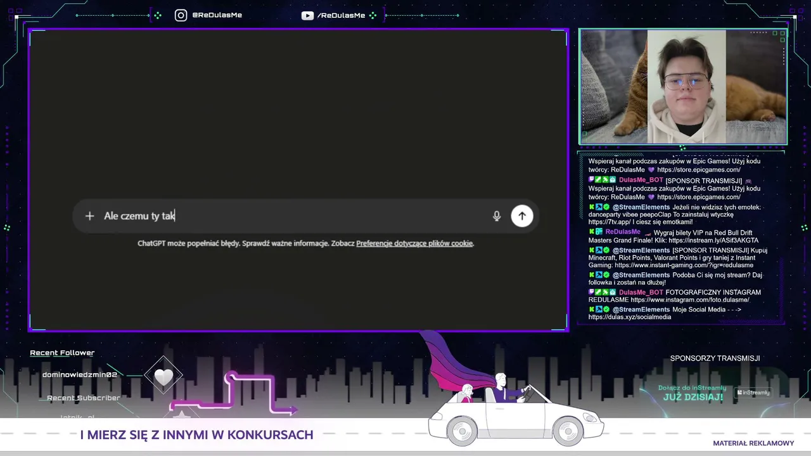Click DulasMe_BOT name beside "[SPONSOR TRANSMISJI]" Epic message
Screen dimensions: 811x456
pos(641,180)
